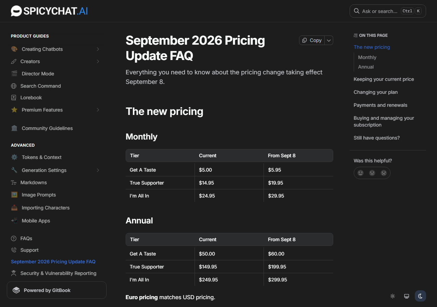
Task: Expand the Creators section chevron
Action: tap(98, 61)
